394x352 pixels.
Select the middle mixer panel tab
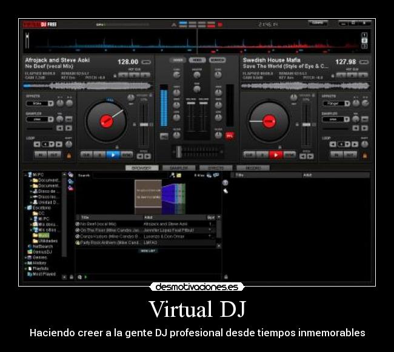point(198,60)
